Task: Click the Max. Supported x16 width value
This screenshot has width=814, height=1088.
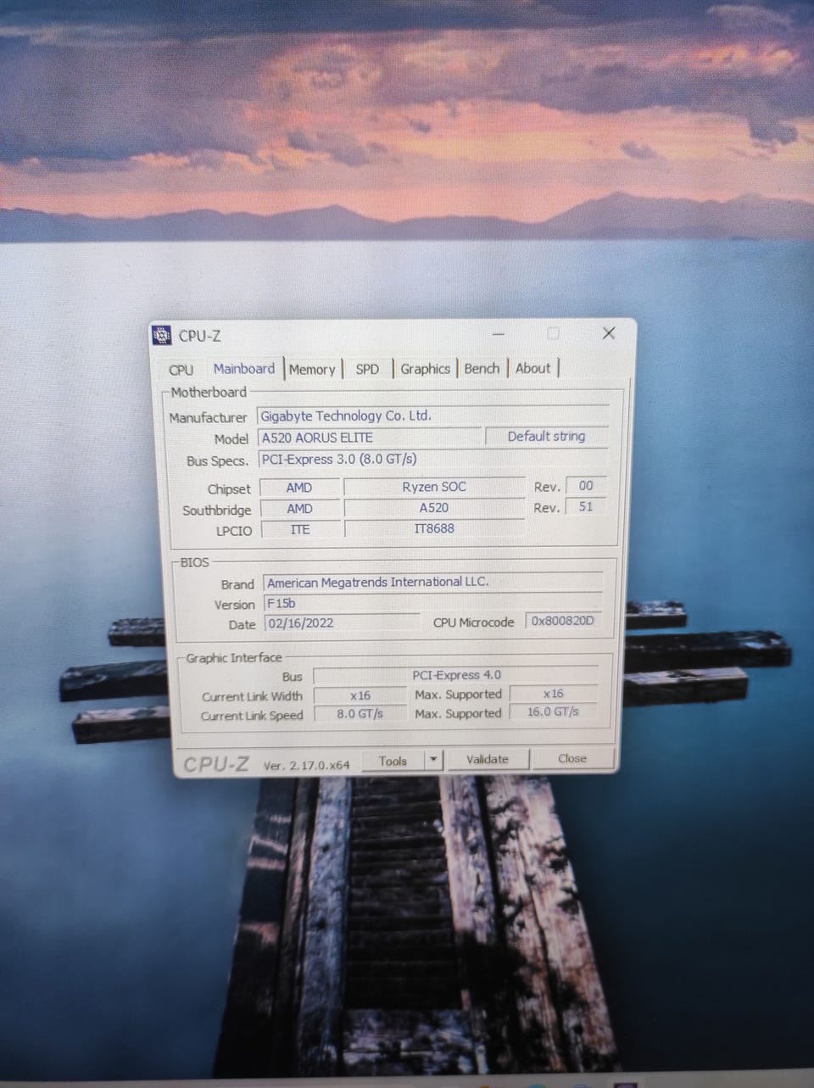Action: pos(553,694)
